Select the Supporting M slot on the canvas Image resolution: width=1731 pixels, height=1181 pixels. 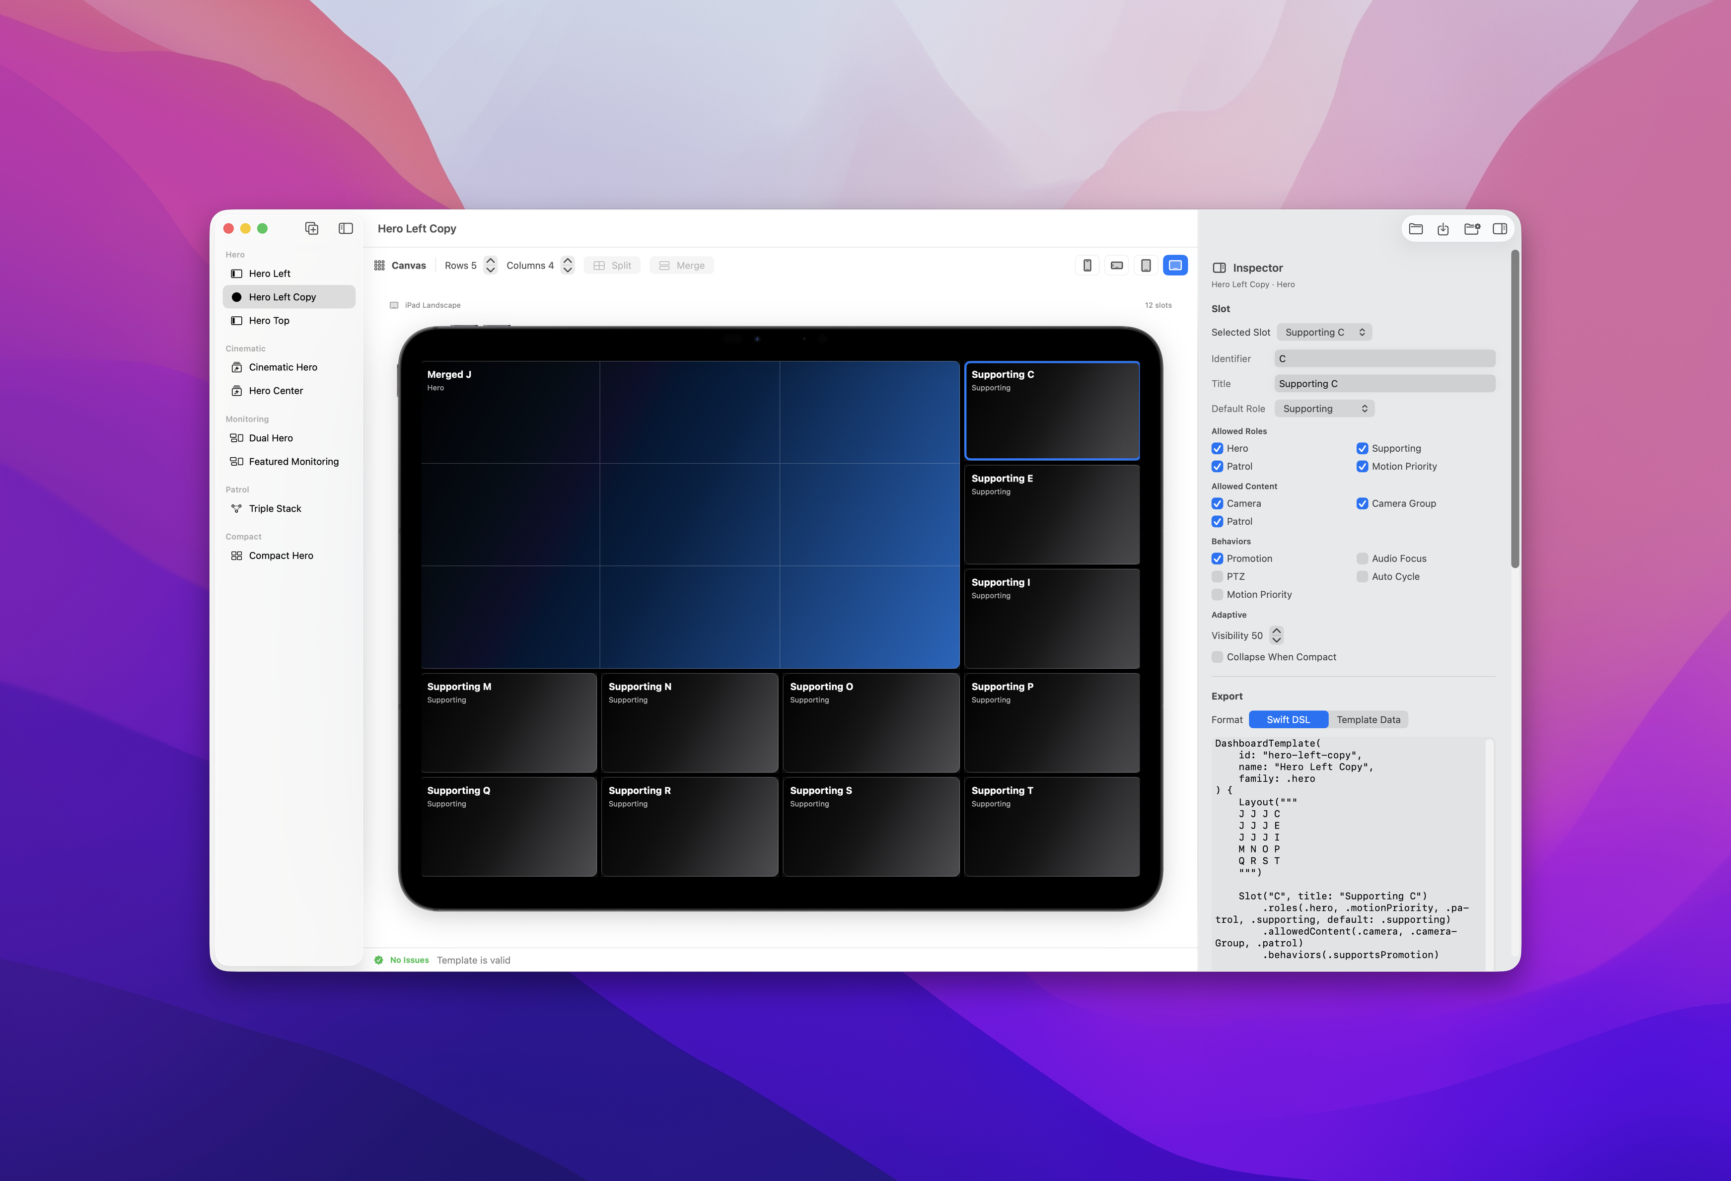coord(508,723)
